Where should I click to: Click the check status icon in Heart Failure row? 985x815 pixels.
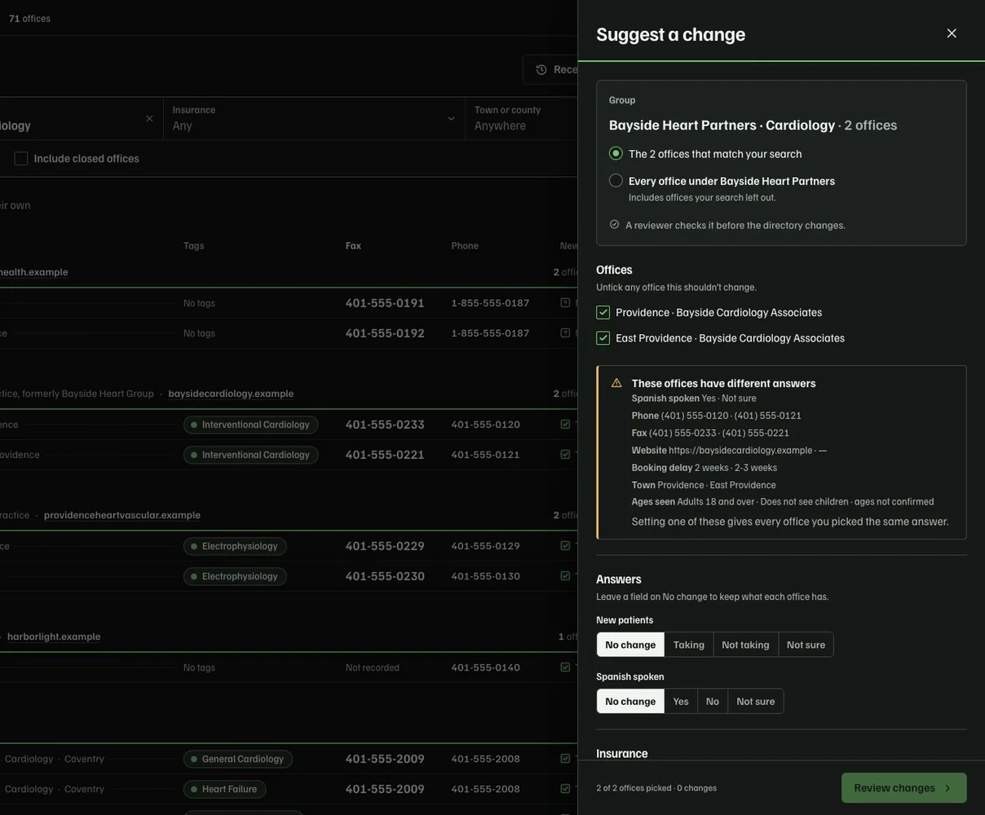(565, 789)
